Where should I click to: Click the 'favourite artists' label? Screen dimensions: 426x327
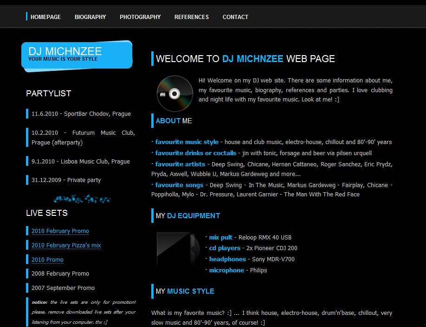[x=180, y=164]
